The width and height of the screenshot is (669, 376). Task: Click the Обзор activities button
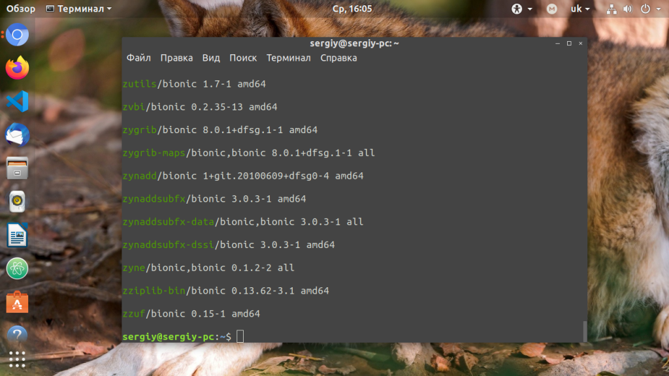(x=21, y=8)
